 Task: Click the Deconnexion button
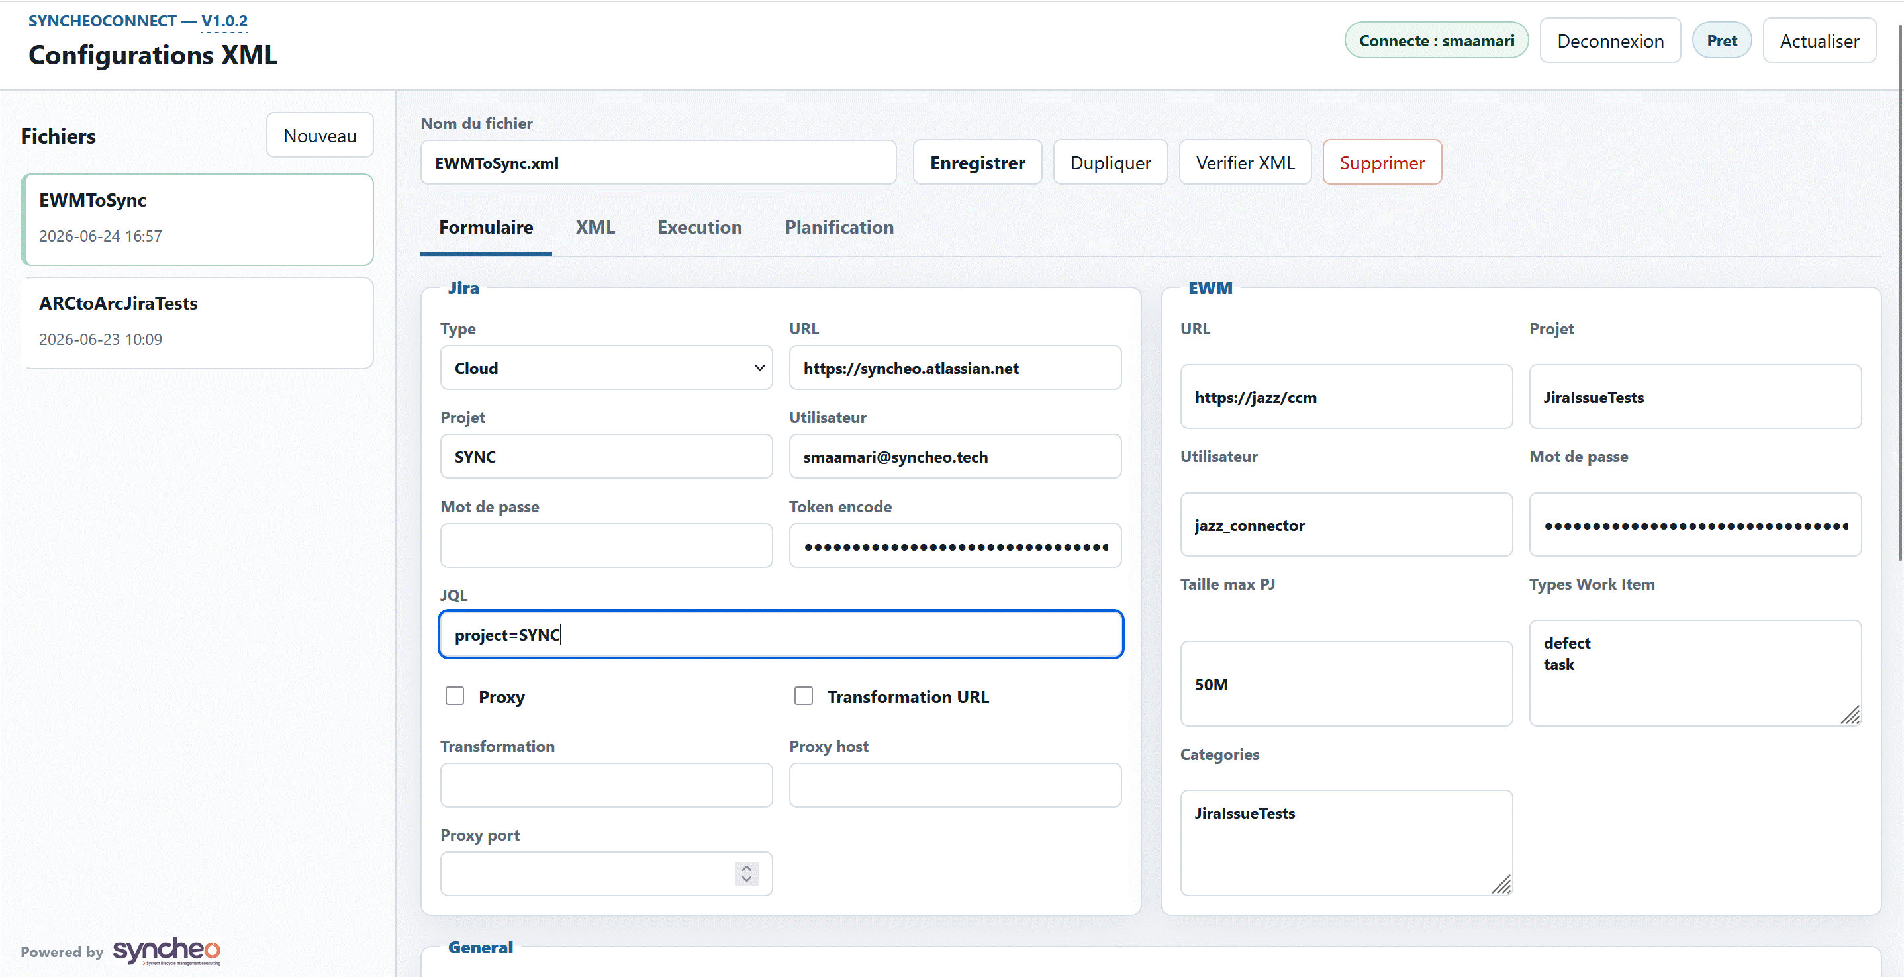pyautogui.click(x=1610, y=42)
